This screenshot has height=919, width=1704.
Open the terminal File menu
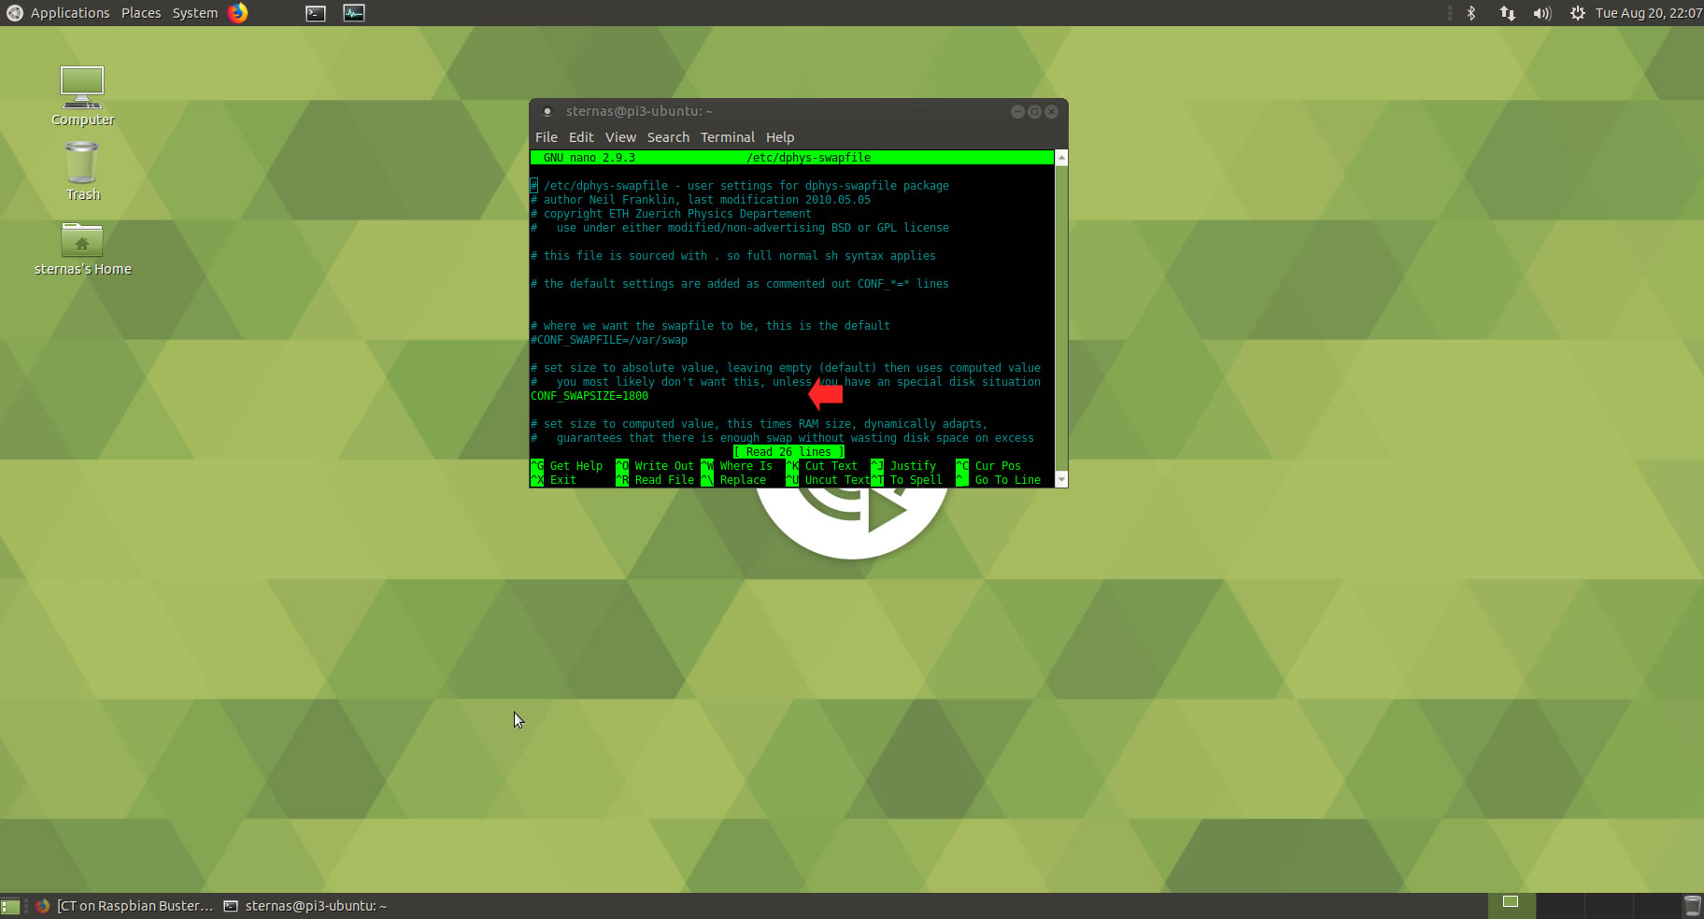(547, 137)
